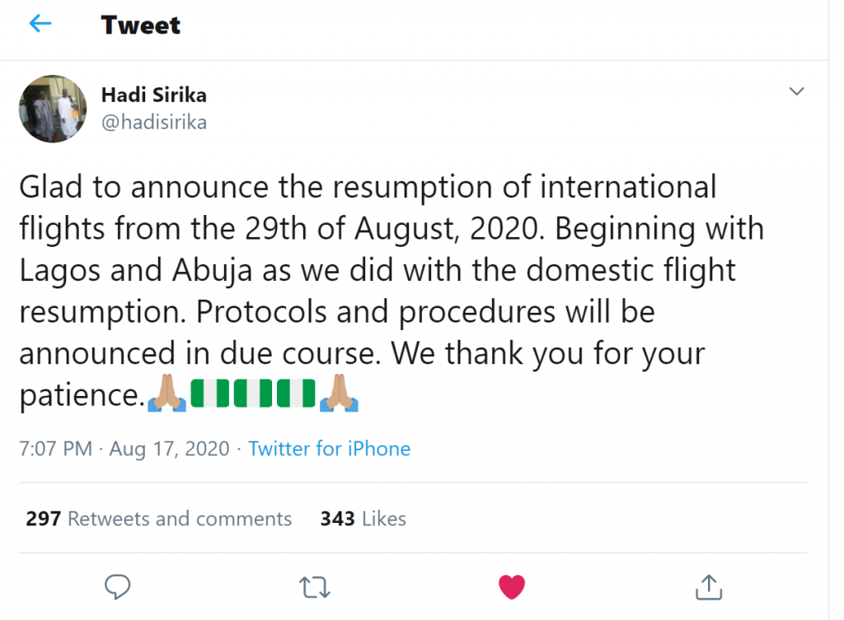Open the share tweet icon
Image resolution: width=844 pixels, height=620 pixels.
coord(709,586)
